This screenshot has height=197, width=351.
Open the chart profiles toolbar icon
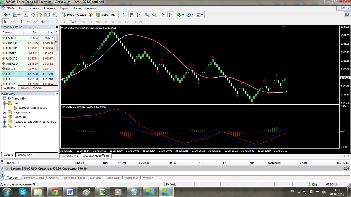(15, 15)
